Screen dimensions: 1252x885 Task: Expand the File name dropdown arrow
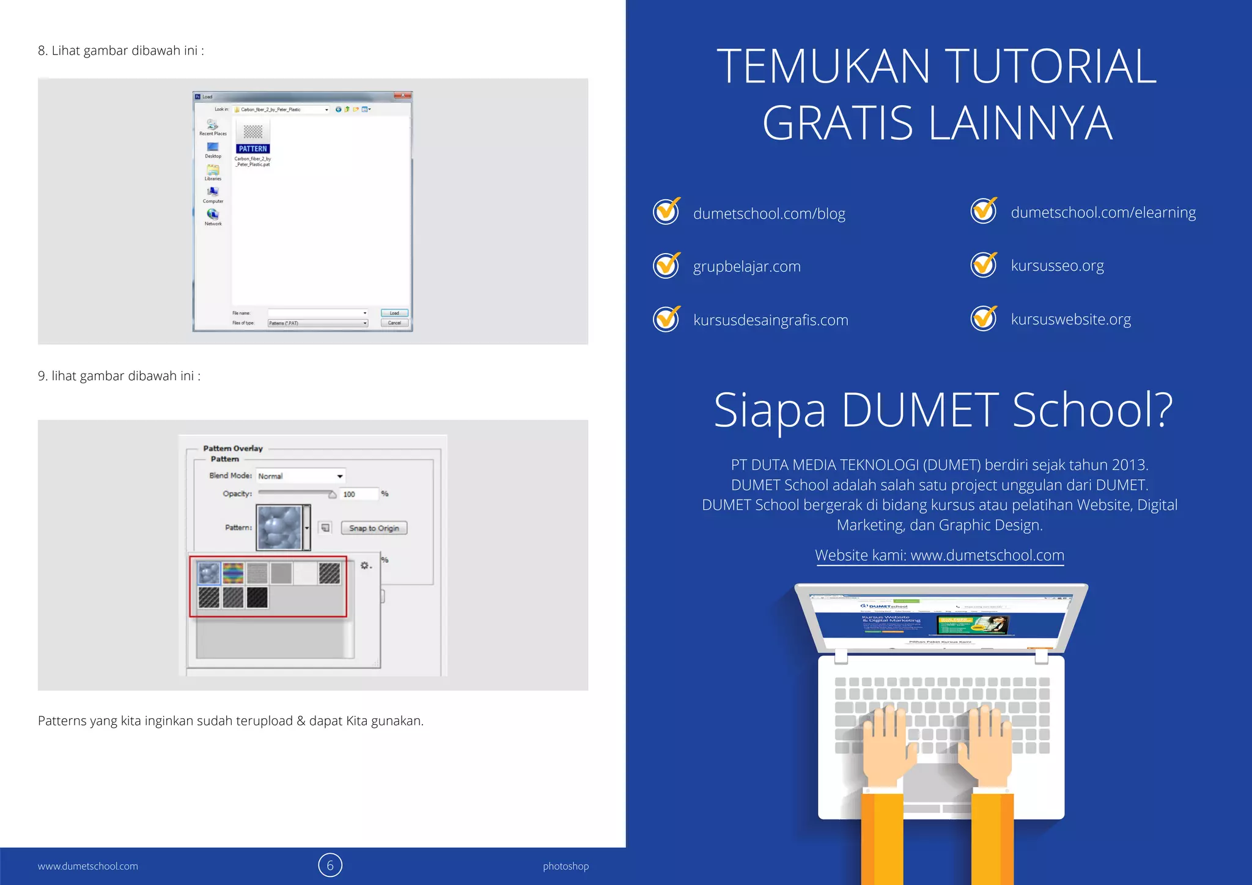pyautogui.click(x=365, y=313)
